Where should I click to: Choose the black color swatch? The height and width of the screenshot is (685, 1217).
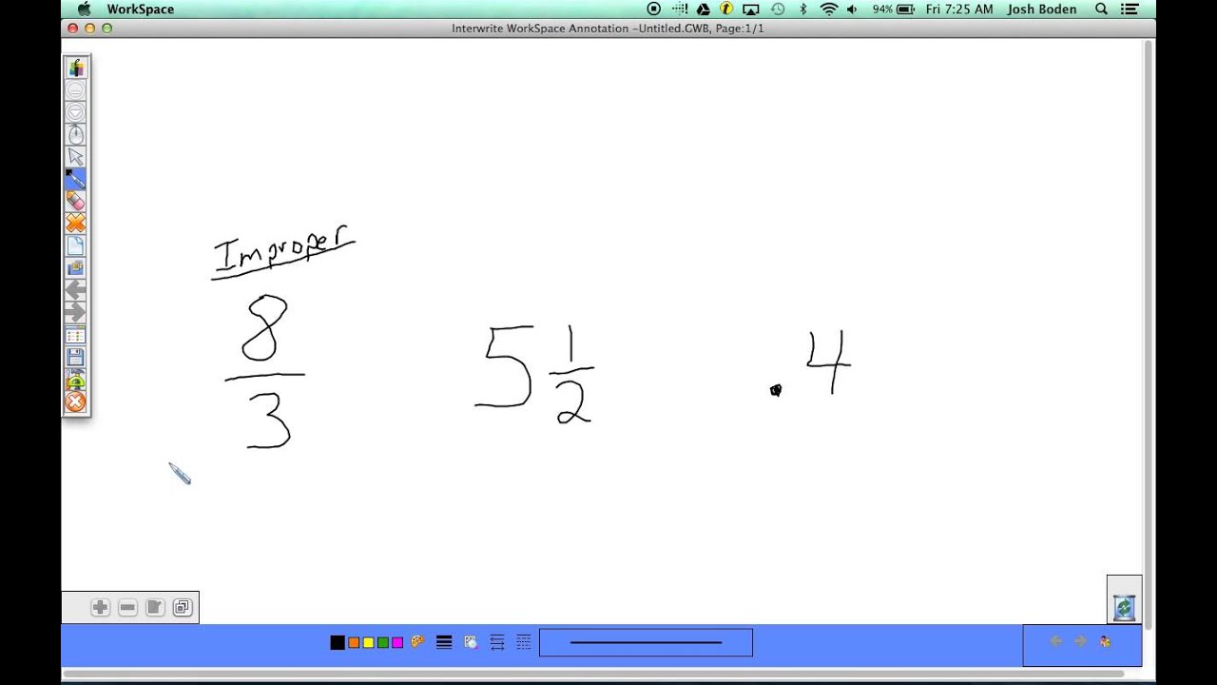(x=338, y=643)
